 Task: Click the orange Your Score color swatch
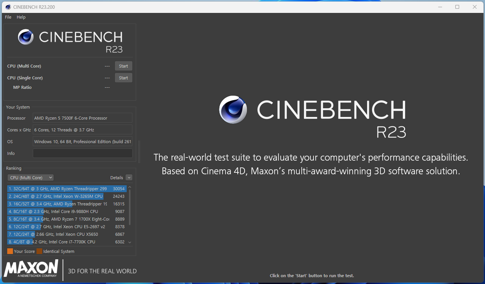(x=10, y=251)
